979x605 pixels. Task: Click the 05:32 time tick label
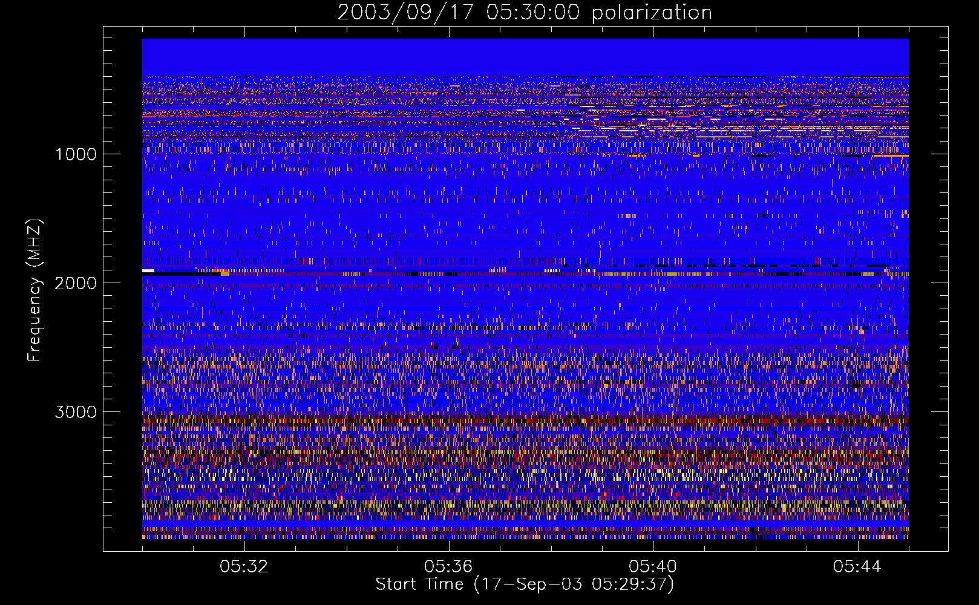tap(244, 567)
